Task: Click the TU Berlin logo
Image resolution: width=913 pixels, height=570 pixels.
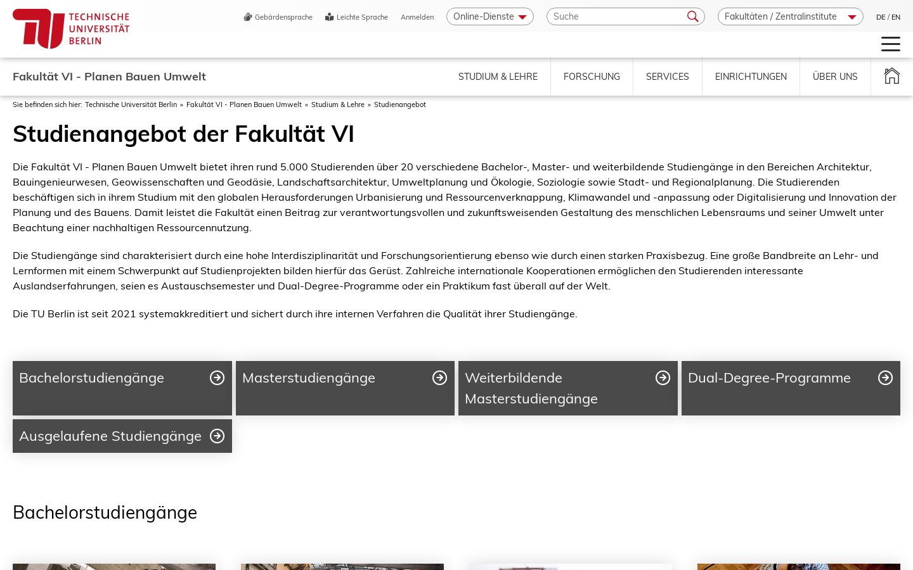Action: (71, 28)
